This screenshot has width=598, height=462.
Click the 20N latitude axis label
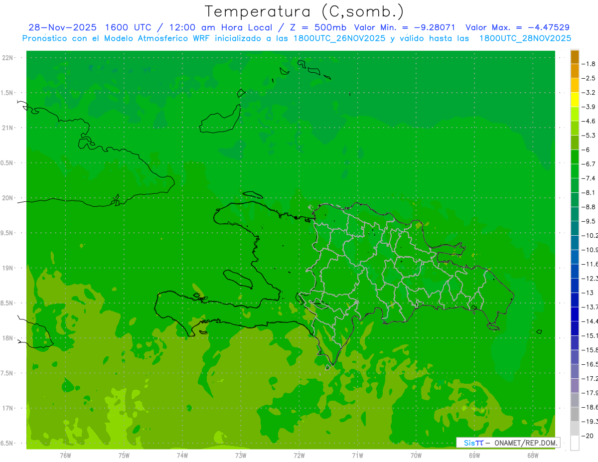[x=7, y=198]
